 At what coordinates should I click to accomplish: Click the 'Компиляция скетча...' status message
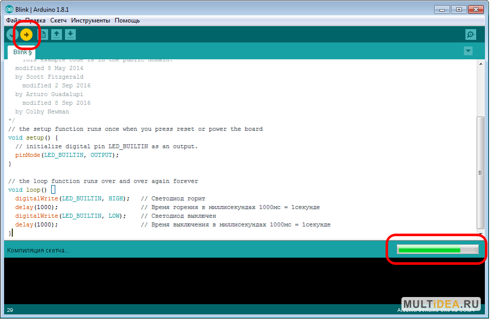(x=38, y=250)
